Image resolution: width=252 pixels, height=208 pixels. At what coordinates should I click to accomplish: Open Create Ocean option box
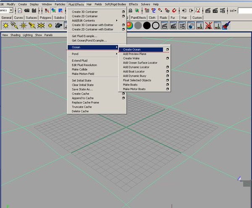click(x=167, y=49)
